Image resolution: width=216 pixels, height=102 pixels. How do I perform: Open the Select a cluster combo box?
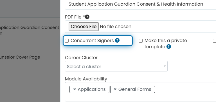tap(116, 66)
